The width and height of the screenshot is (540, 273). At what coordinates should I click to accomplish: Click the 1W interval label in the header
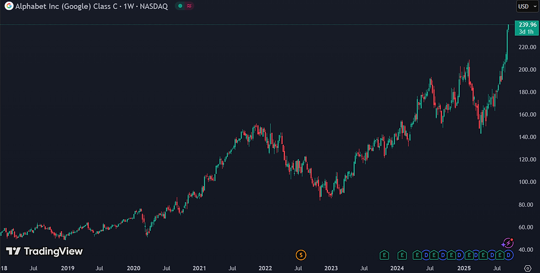tap(128, 6)
